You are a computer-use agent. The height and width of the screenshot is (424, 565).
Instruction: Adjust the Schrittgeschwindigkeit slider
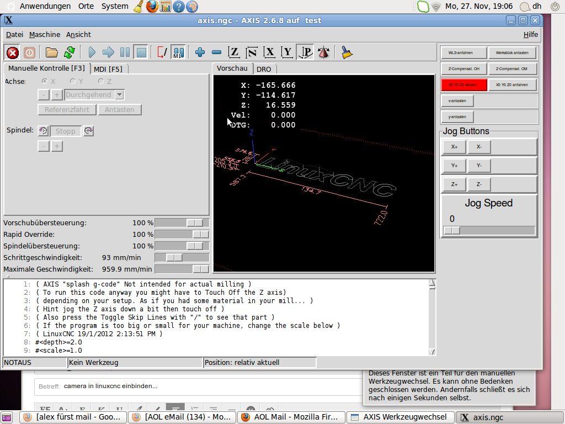pyautogui.click(x=182, y=257)
